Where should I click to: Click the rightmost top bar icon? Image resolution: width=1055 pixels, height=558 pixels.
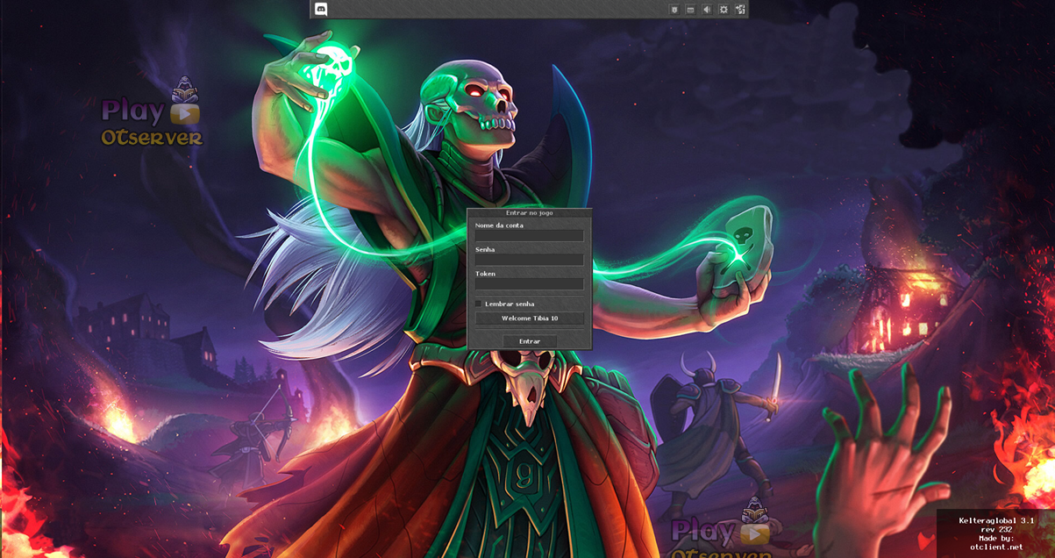point(740,10)
